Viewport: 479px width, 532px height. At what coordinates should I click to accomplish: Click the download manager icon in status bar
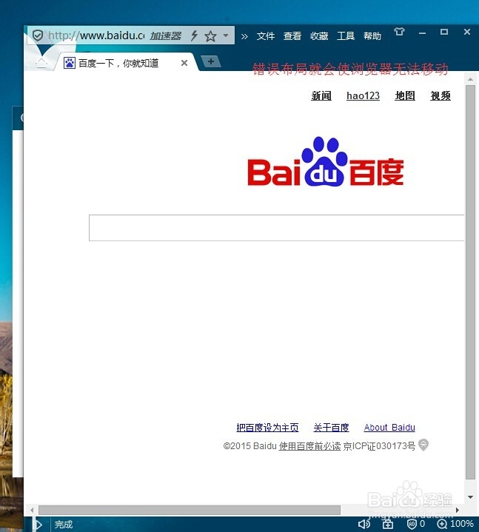[x=388, y=524]
